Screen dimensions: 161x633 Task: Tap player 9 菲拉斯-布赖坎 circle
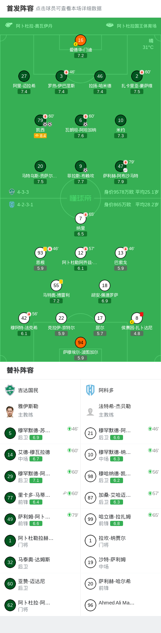[x=80, y=166]
